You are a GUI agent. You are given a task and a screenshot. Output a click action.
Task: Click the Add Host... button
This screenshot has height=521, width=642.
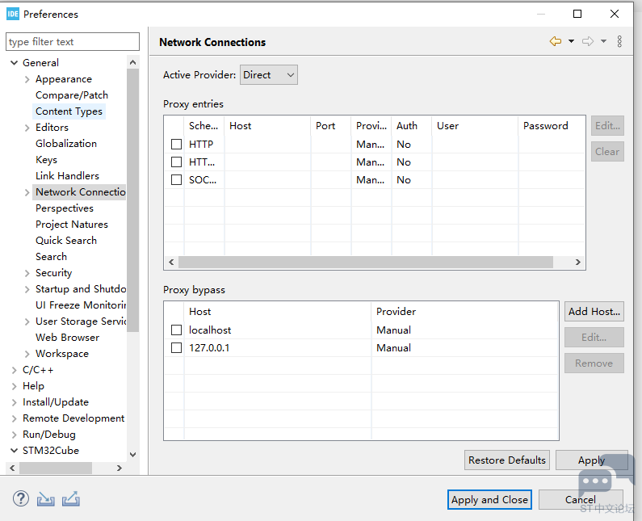coord(594,312)
